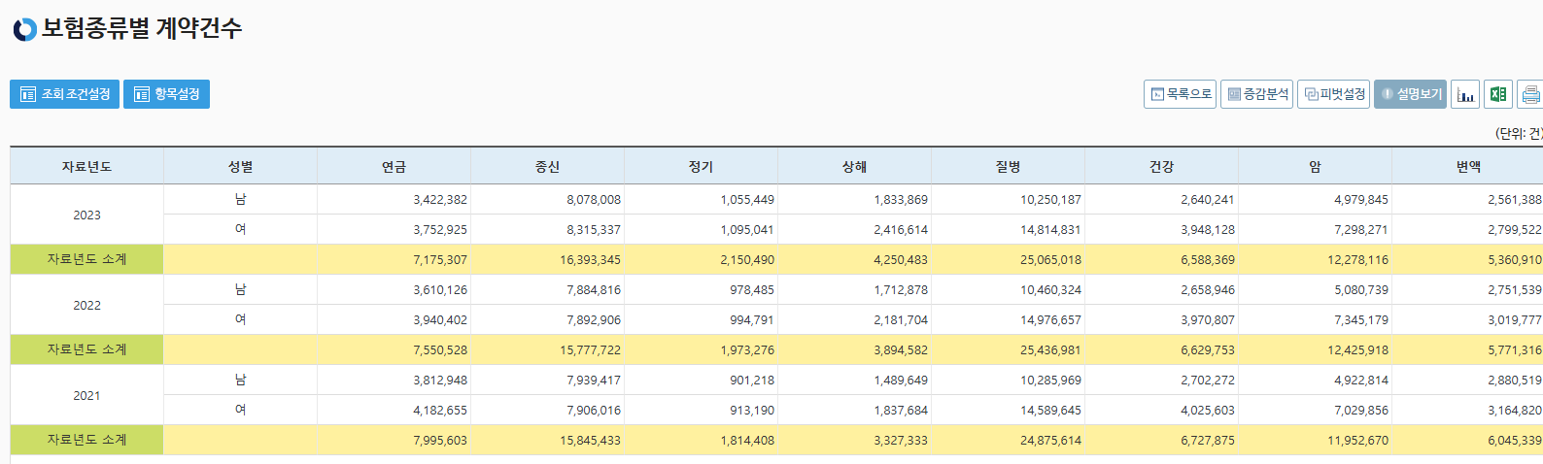
Task: Click the page title 보험종류별 계약건수
Action: [142, 28]
